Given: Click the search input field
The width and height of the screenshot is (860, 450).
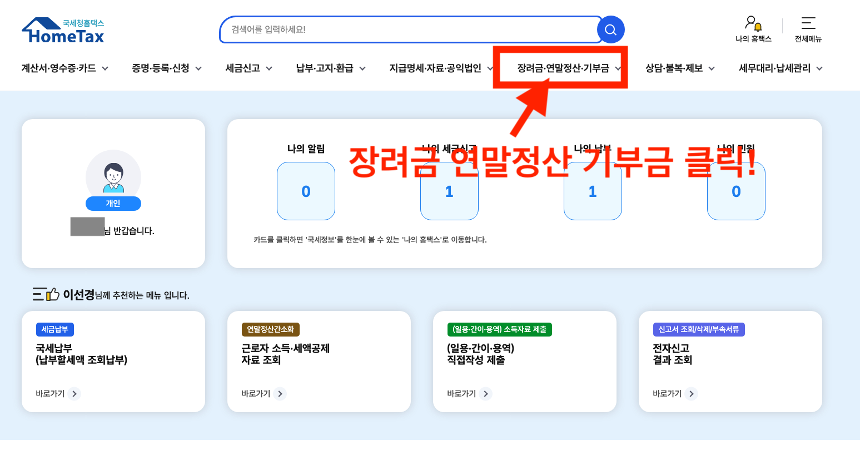Looking at the screenshot, I should pyautogui.click(x=389, y=29).
